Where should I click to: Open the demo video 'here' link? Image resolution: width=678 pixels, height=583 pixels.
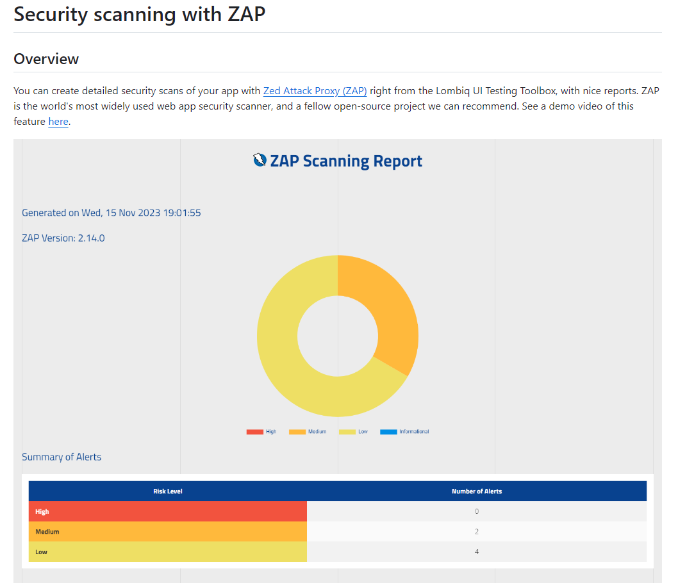tap(58, 122)
